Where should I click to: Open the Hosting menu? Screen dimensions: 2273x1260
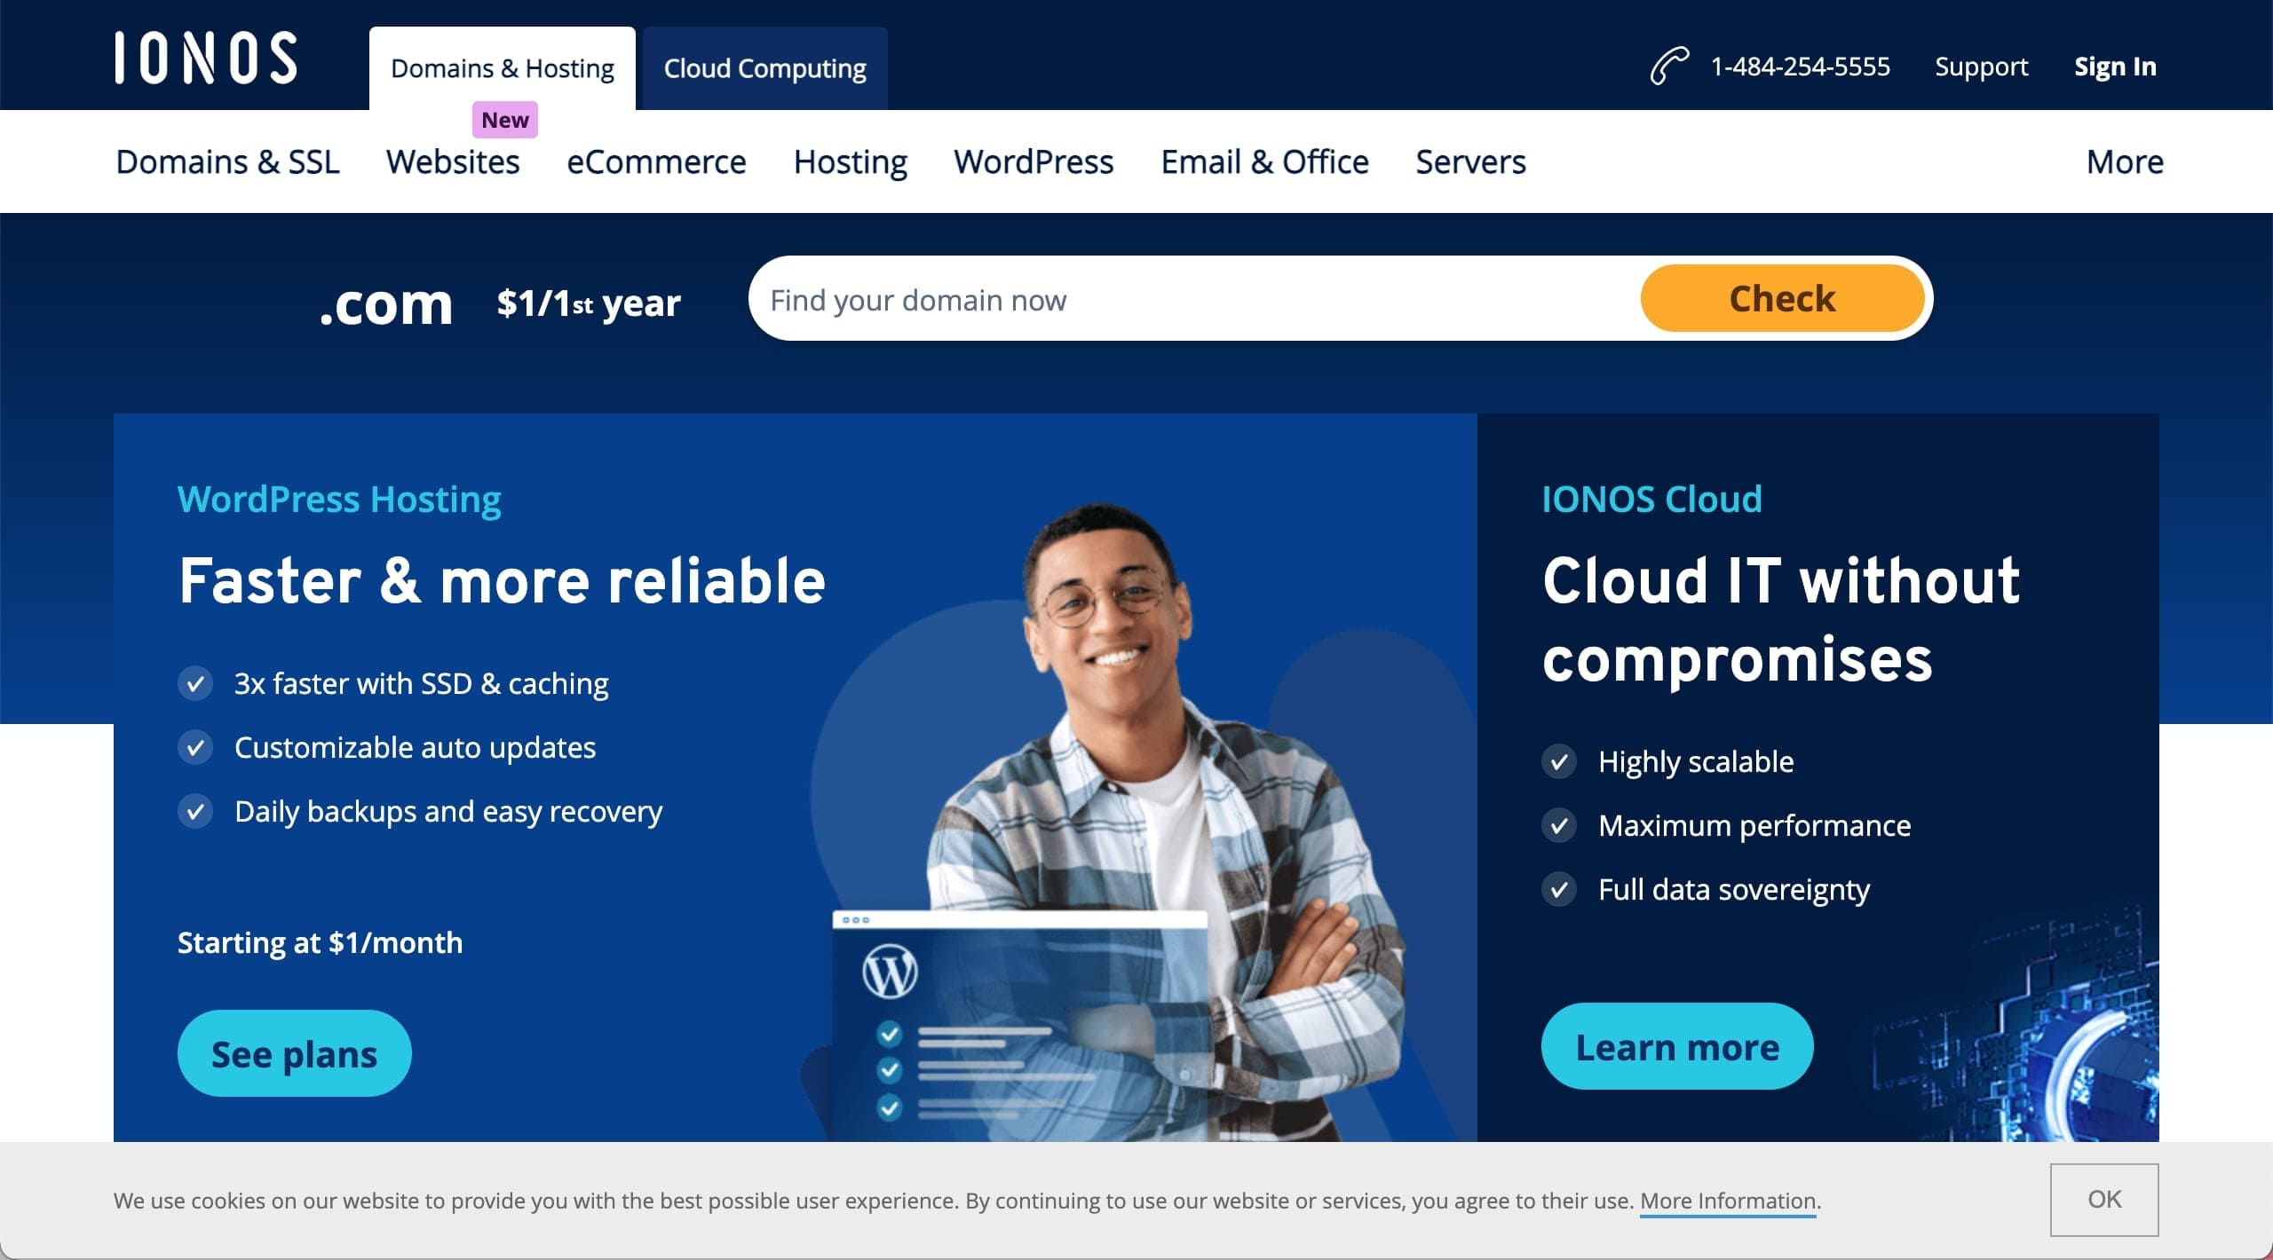click(851, 161)
